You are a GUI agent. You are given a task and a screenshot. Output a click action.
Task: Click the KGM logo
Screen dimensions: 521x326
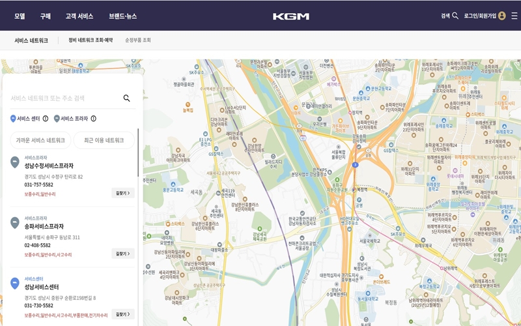pyautogui.click(x=290, y=16)
